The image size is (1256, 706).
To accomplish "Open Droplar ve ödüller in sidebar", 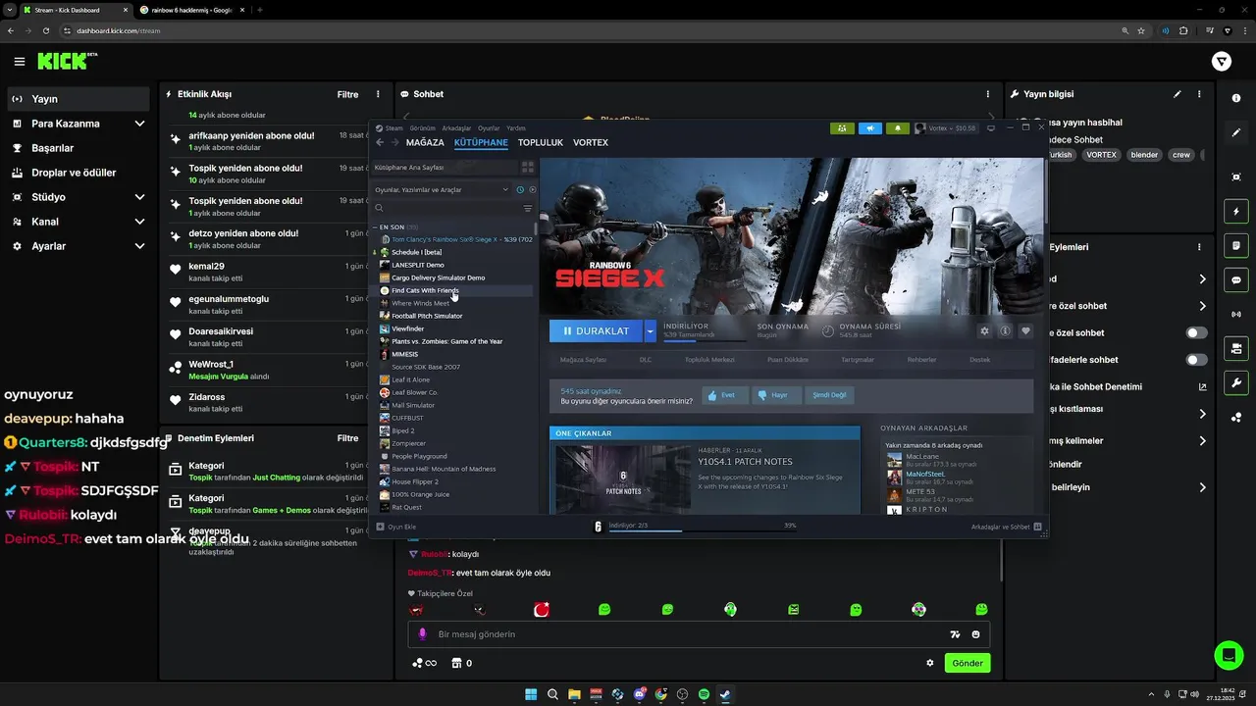I will tap(74, 173).
